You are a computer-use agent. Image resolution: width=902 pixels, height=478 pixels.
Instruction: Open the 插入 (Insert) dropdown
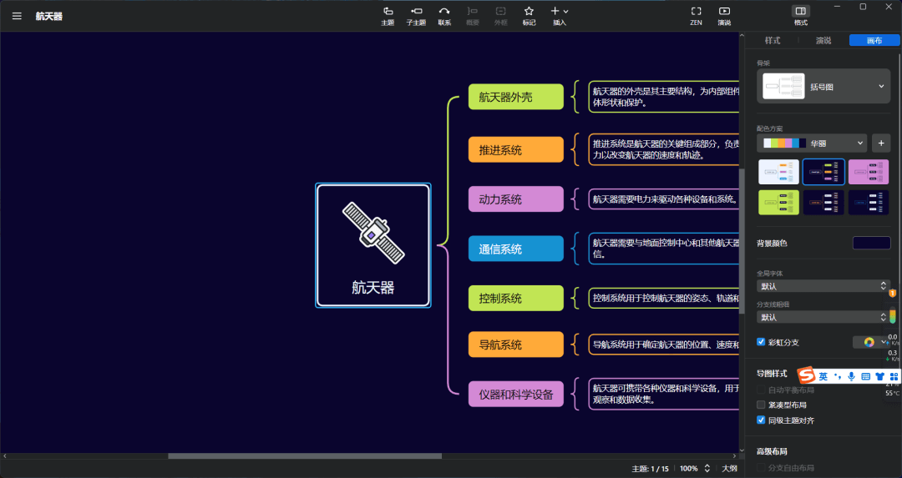click(559, 15)
